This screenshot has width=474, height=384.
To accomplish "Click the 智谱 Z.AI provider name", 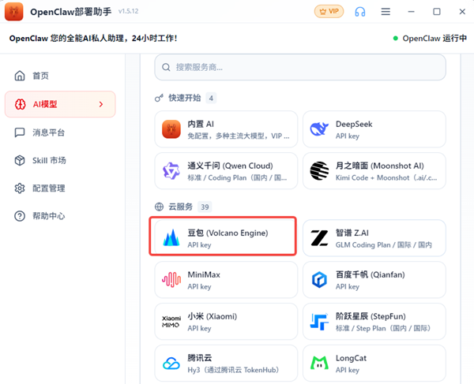I will (352, 233).
